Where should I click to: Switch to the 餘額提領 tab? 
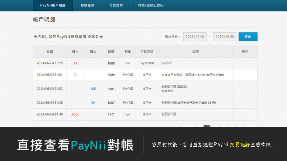[87, 5]
